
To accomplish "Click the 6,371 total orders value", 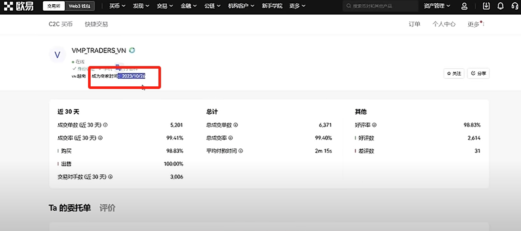I will [325, 125].
